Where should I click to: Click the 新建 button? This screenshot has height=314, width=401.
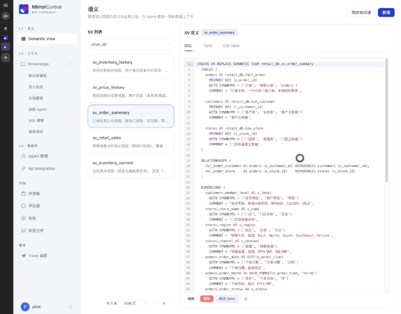[x=386, y=13]
